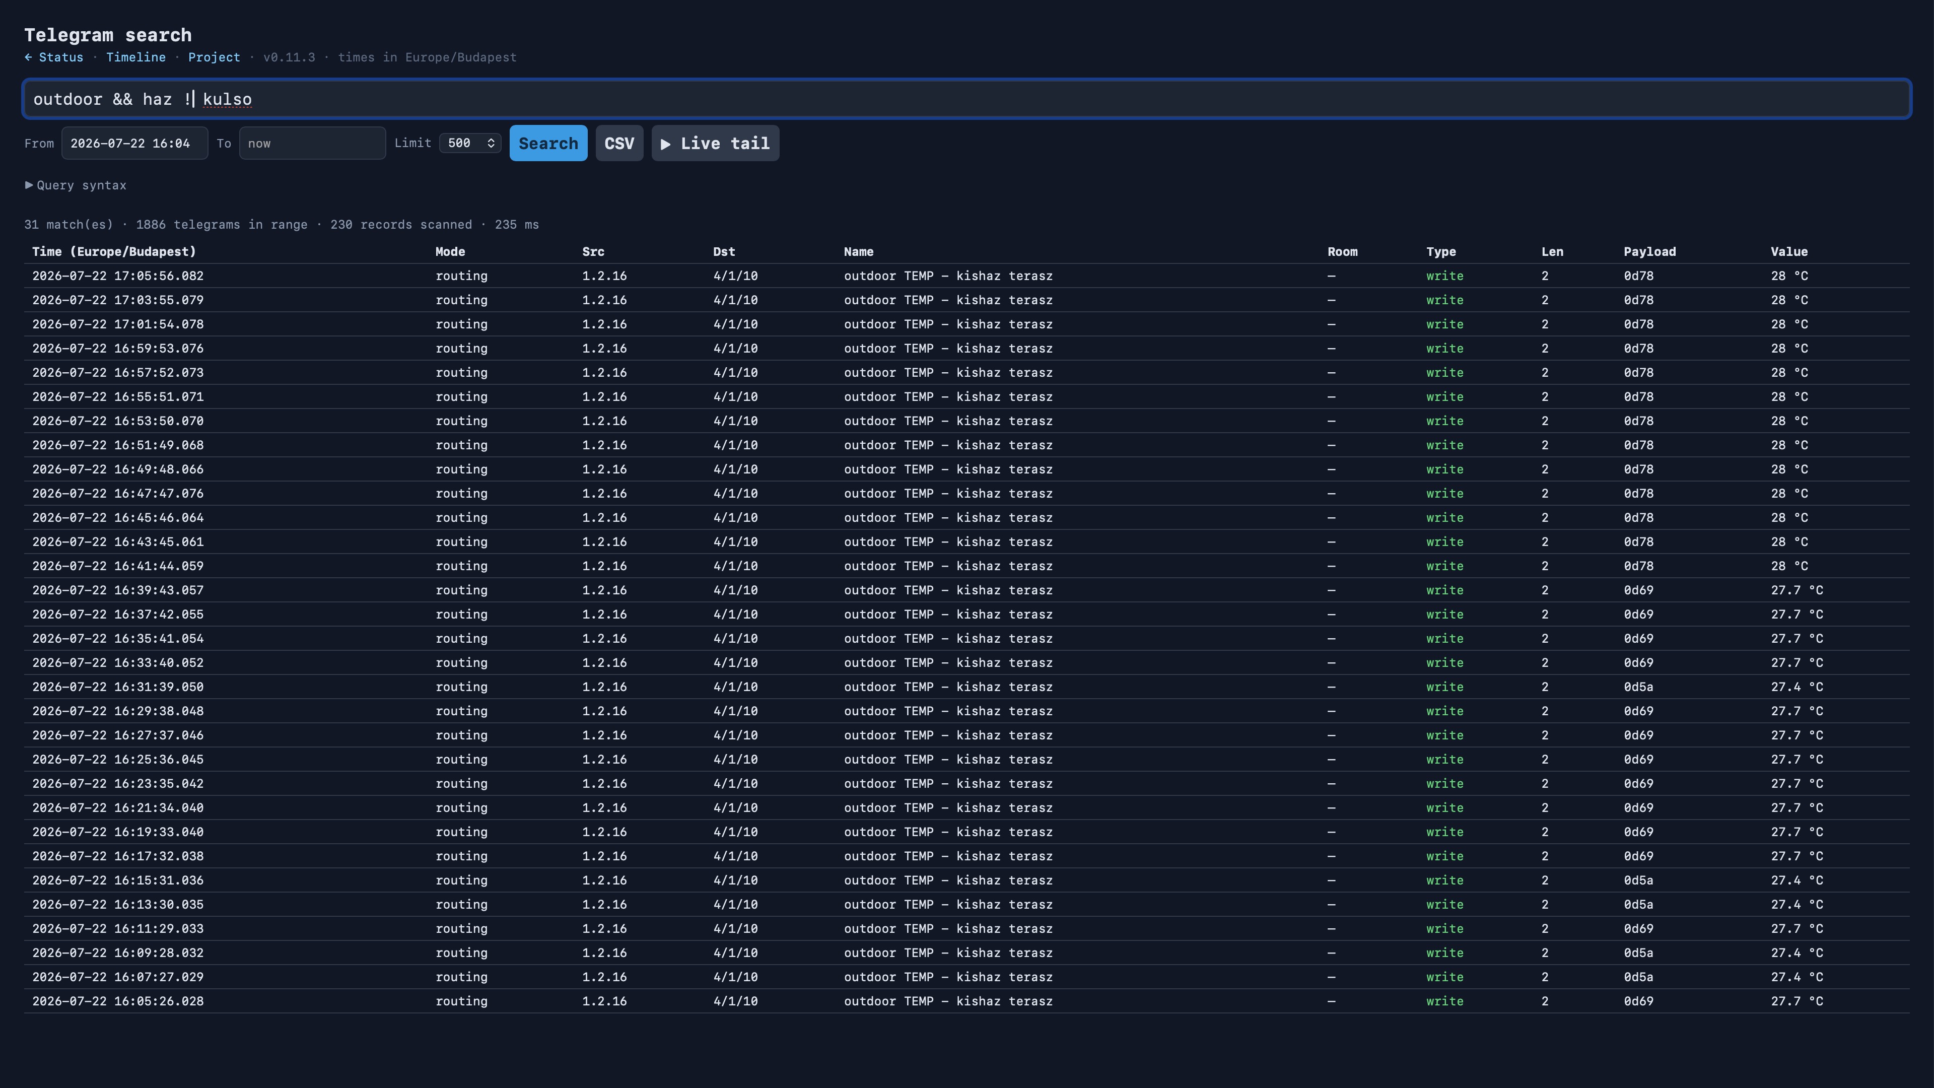Select timestamp 2026-07-22 16:51:49.068
This screenshot has height=1088, width=1934.
tap(118, 445)
